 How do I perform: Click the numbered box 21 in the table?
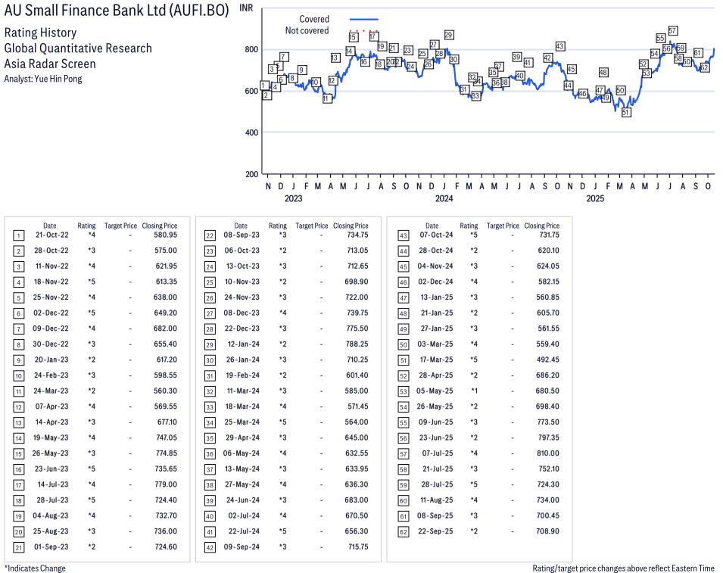click(x=18, y=547)
